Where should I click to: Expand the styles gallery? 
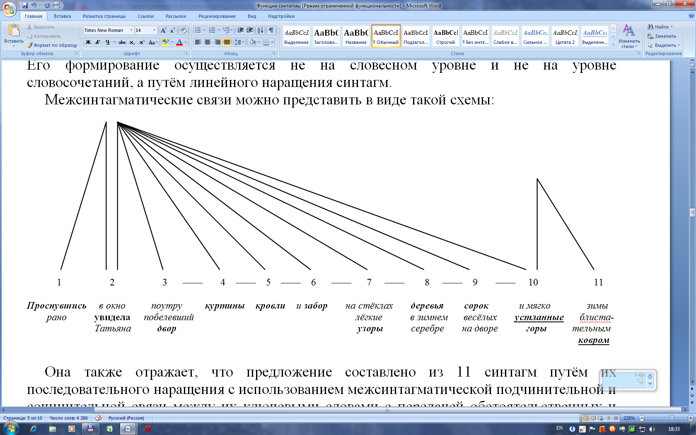(x=614, y=44)
